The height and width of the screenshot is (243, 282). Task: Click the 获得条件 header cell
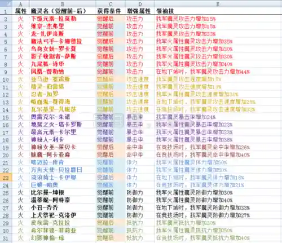[x=111, y=11]
